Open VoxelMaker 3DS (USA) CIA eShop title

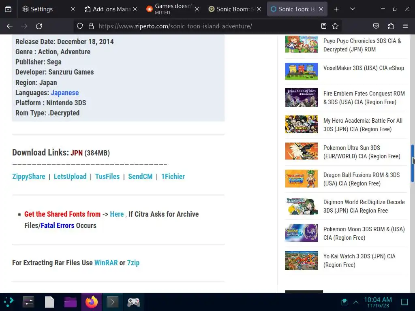[x=364, y=68]
